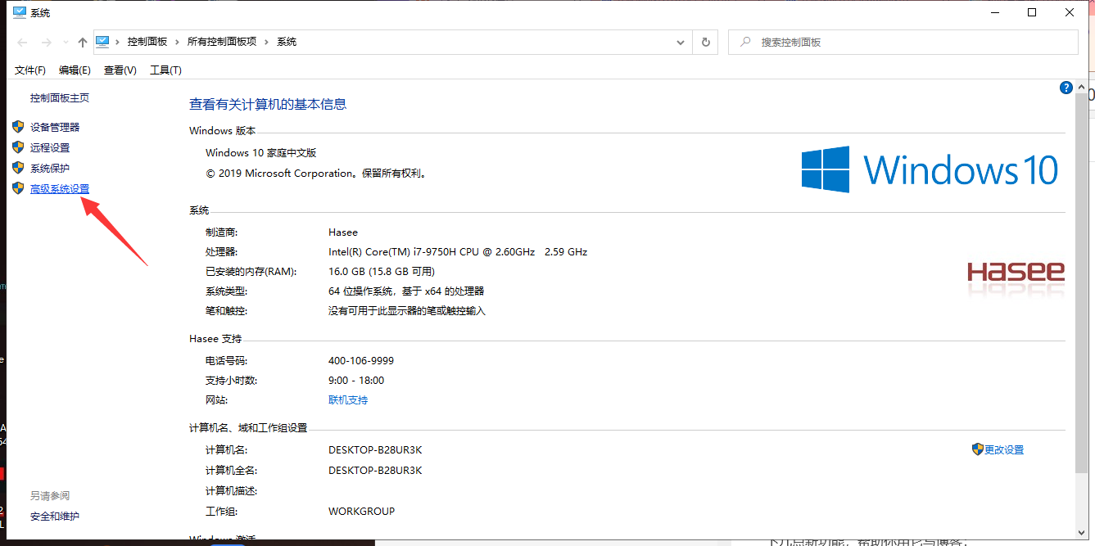
Task: Click shield icon next to 高级系统设置
Action: 18,188
